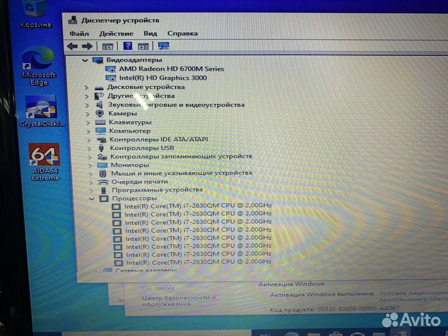The image size is (448, 336).
Task: Open the Действие menu
Action: [x=116, y=34]
